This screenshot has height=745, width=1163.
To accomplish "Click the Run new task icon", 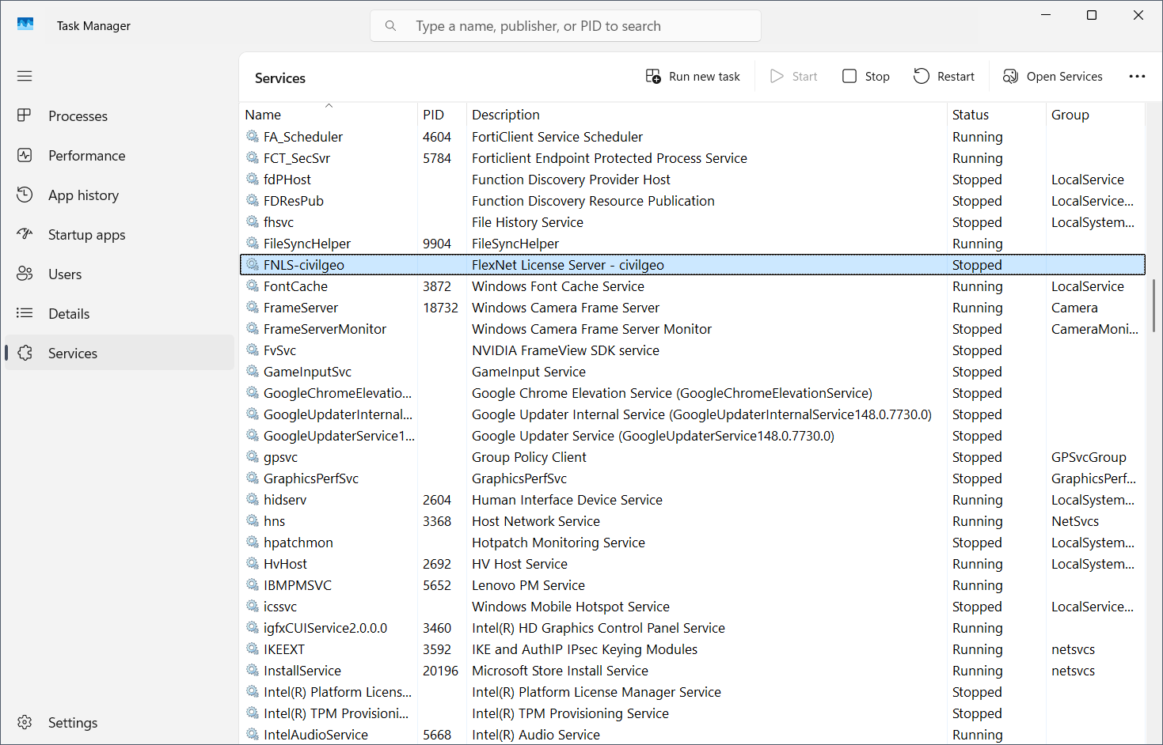I will (653, 76).
